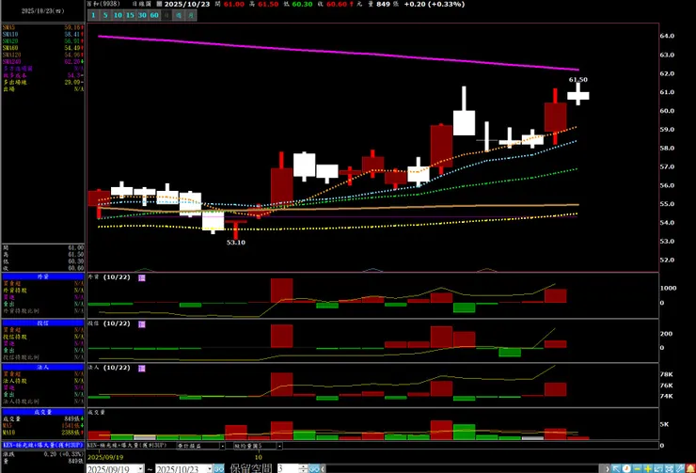The width and height of the screenshot is (696, 473).
Task: Click the arrow cursor tool icon
Action: click(x=616, y=468)
